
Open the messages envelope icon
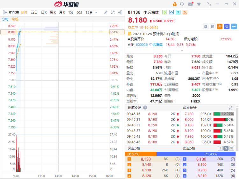point(190,4)
